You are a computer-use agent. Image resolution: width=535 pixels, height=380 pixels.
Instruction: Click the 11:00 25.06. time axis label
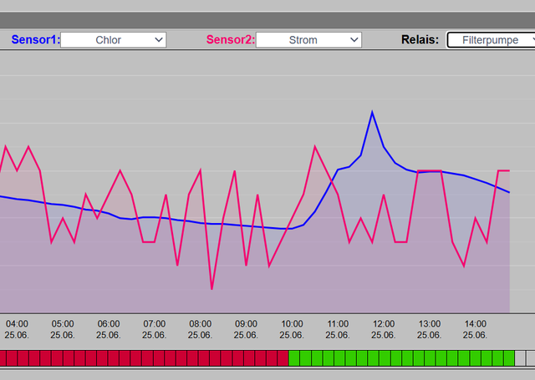tap(338, 329)
